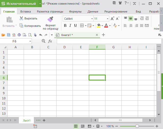
Task: Open borders dropdown arrow
Action: pyautogui.click(x=86, y=26)
